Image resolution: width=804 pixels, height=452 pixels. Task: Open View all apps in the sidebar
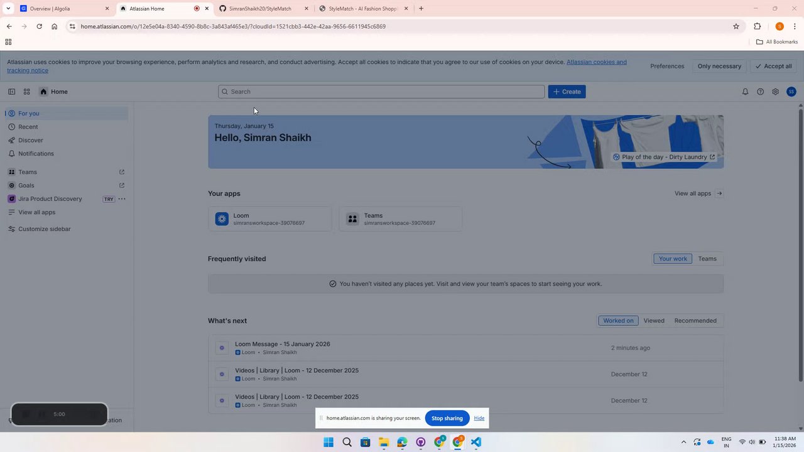[x=67, y=212]
